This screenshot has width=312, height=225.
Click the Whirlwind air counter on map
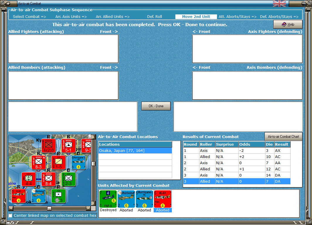click(x=39, y=196)
